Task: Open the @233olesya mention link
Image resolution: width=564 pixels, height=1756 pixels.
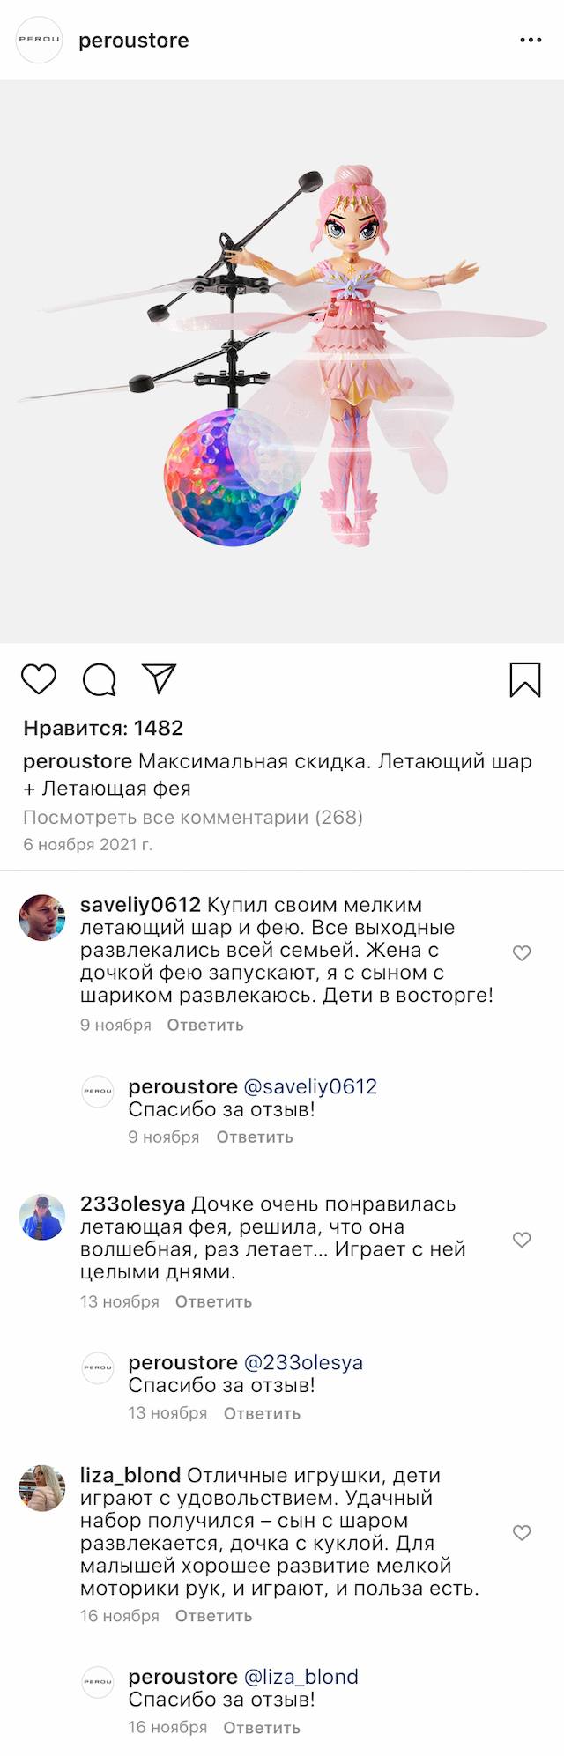Action: [x=303, y=1362]
